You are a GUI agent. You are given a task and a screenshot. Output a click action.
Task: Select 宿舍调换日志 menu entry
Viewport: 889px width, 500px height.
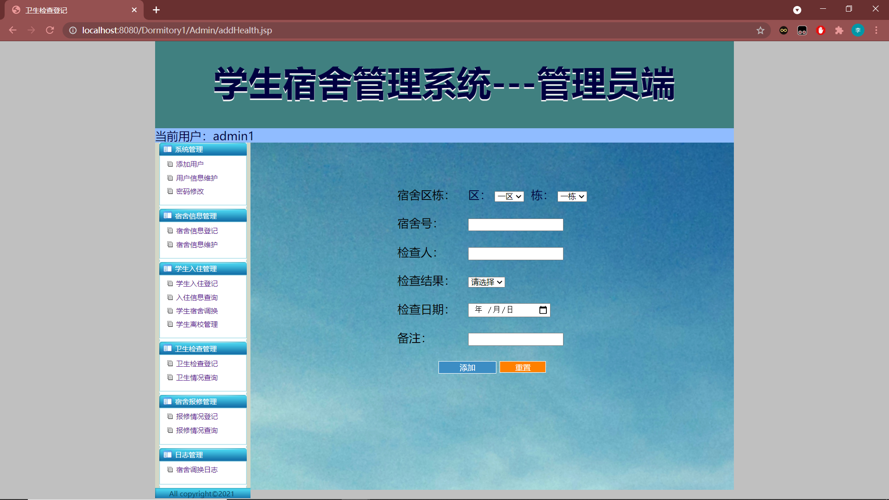tap(196, 469)
